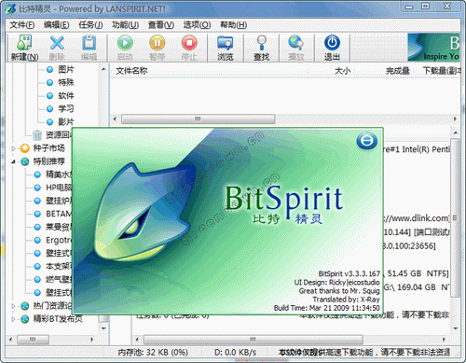Collapse the 特别推荐 tree node

click(13, 161)
